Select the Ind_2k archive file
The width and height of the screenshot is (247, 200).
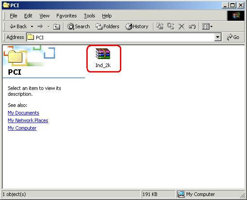point(103,58)
